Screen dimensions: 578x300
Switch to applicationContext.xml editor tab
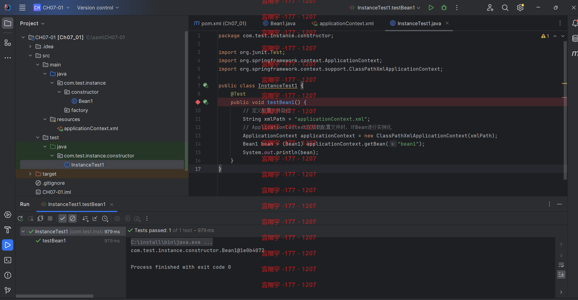343,23
